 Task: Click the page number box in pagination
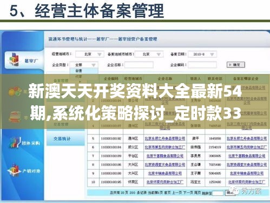tap(218, 193)
